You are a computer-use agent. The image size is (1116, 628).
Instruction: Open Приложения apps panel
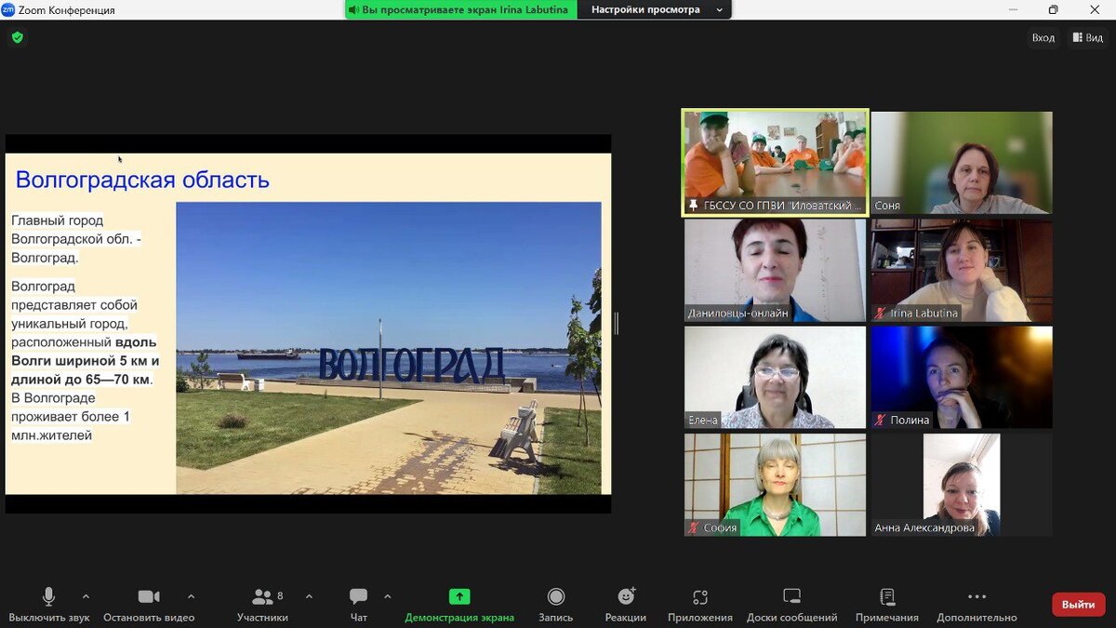[700, 605]
